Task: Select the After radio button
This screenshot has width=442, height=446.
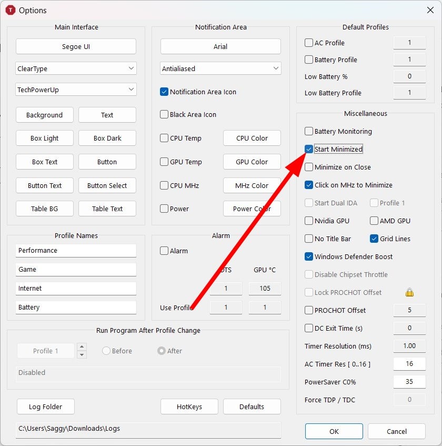Action: 162,350
